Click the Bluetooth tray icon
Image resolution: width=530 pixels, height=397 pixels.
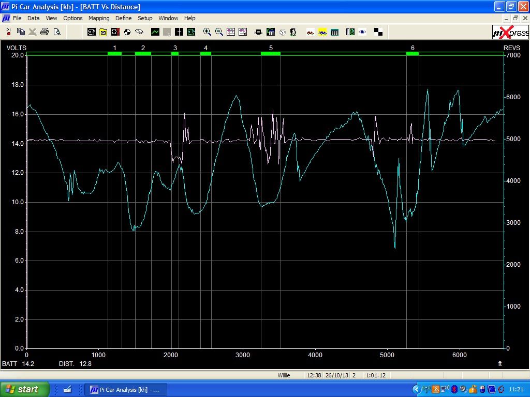click(x=454, y=390)
